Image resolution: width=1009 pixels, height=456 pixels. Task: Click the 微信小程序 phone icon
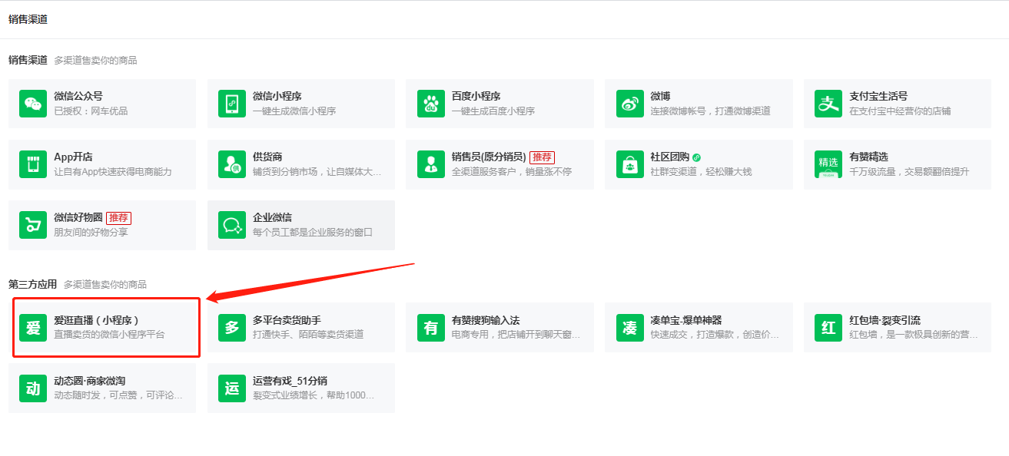pos(232,104)
